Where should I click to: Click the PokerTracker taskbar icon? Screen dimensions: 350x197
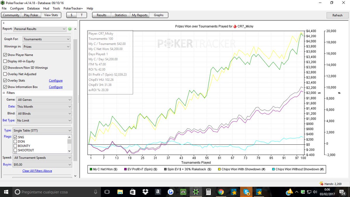(x=196, y=192)
